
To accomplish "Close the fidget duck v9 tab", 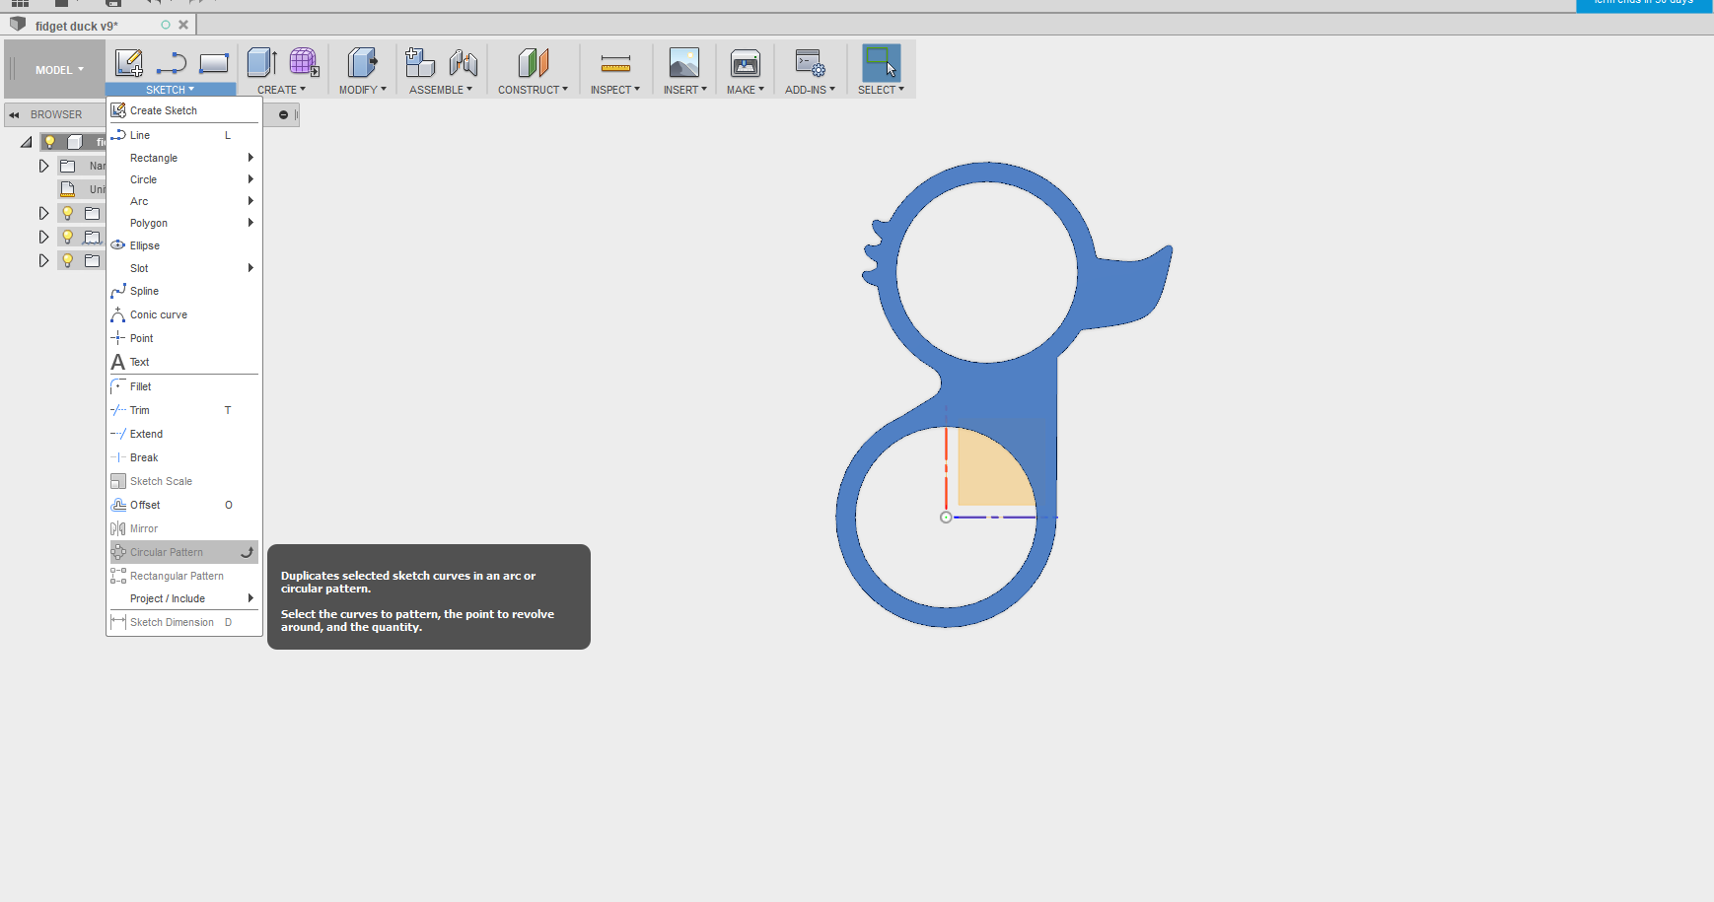I will (183, 25).
